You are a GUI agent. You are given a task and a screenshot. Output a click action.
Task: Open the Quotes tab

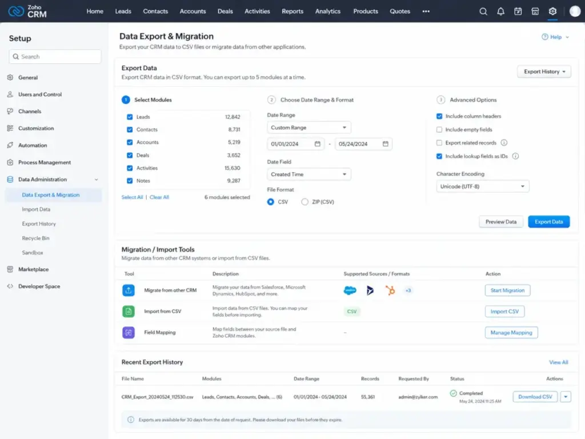coord(400,11)
